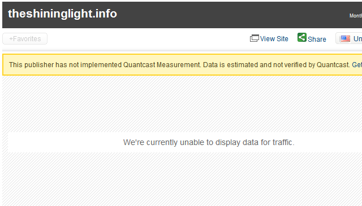Click the hatched area above the traffic message
362x206 pixels.
182,104
